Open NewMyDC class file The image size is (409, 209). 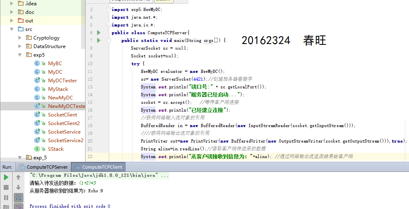coord(60,98)
